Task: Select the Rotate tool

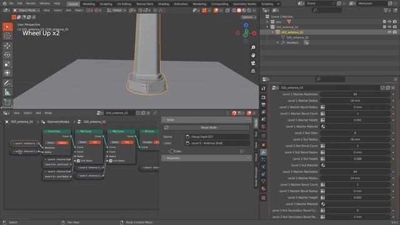Action: [7, 55]
